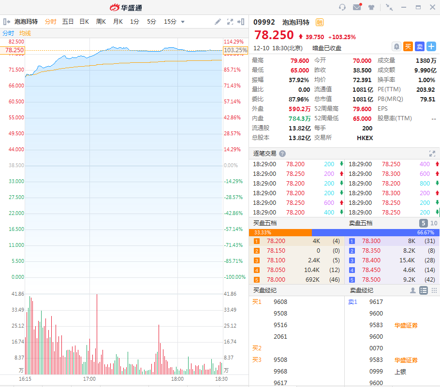Click the 78.250 current price label on chart
Image resolution: width=440 pixels, height=387 pixels.
click(x=13, y=50)
